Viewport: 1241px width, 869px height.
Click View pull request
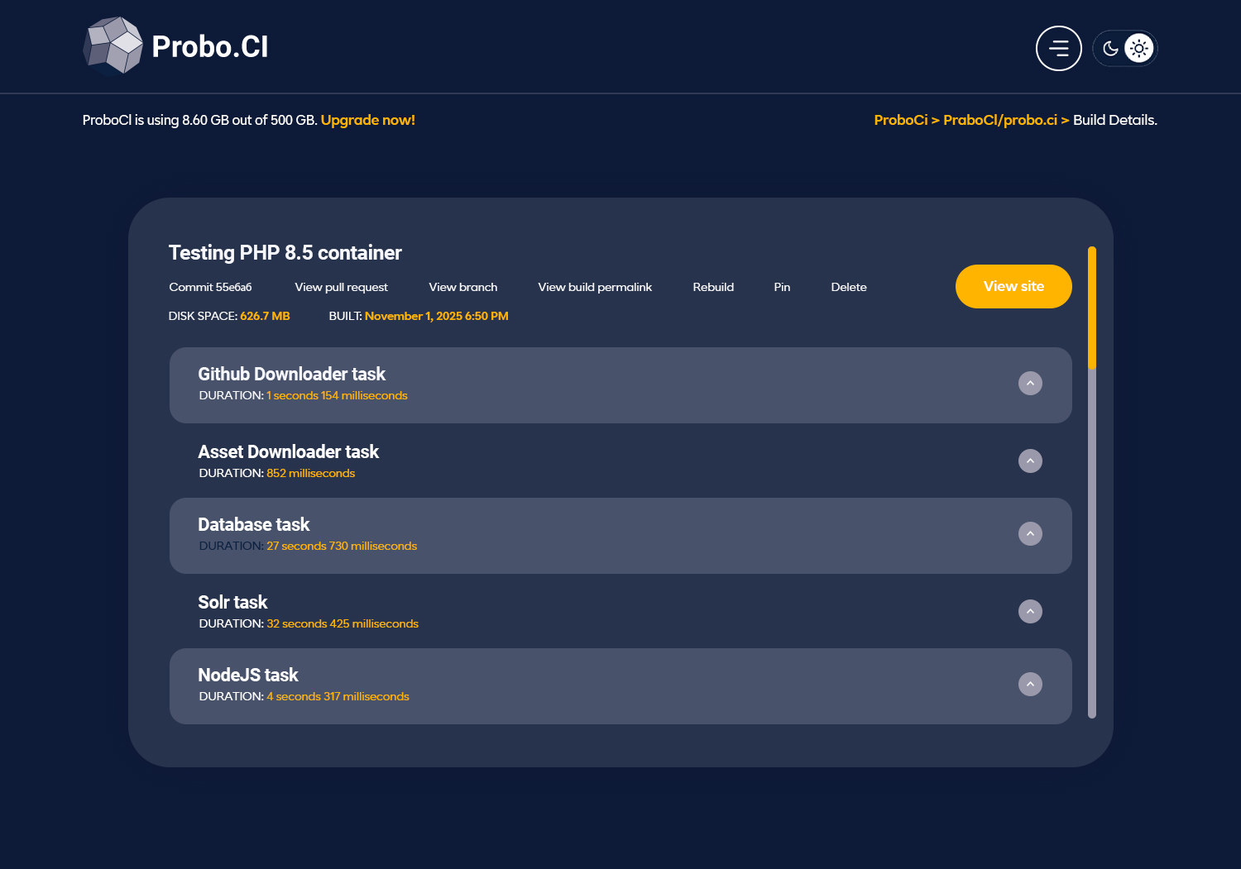click(x=341, y=287)
